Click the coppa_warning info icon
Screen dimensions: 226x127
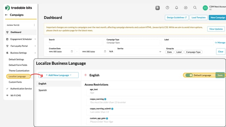[x=105, y=99]
